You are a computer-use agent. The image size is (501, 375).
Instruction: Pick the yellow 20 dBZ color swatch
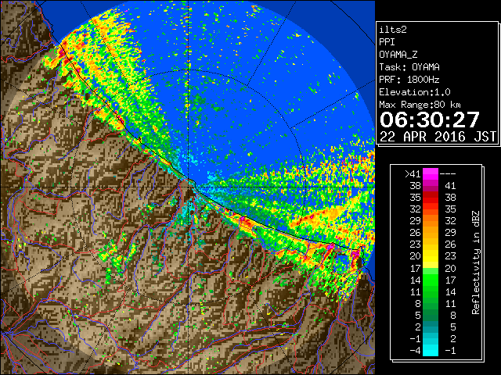coord(431,256)
